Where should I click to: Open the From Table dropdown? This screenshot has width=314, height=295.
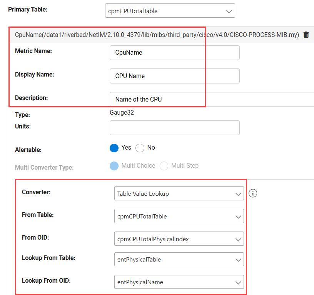click(179, 216)
